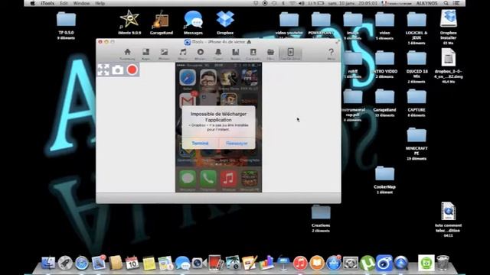Open Launchpad from the Dock
This screenshot has width=490, height=275.
point(65,263)
